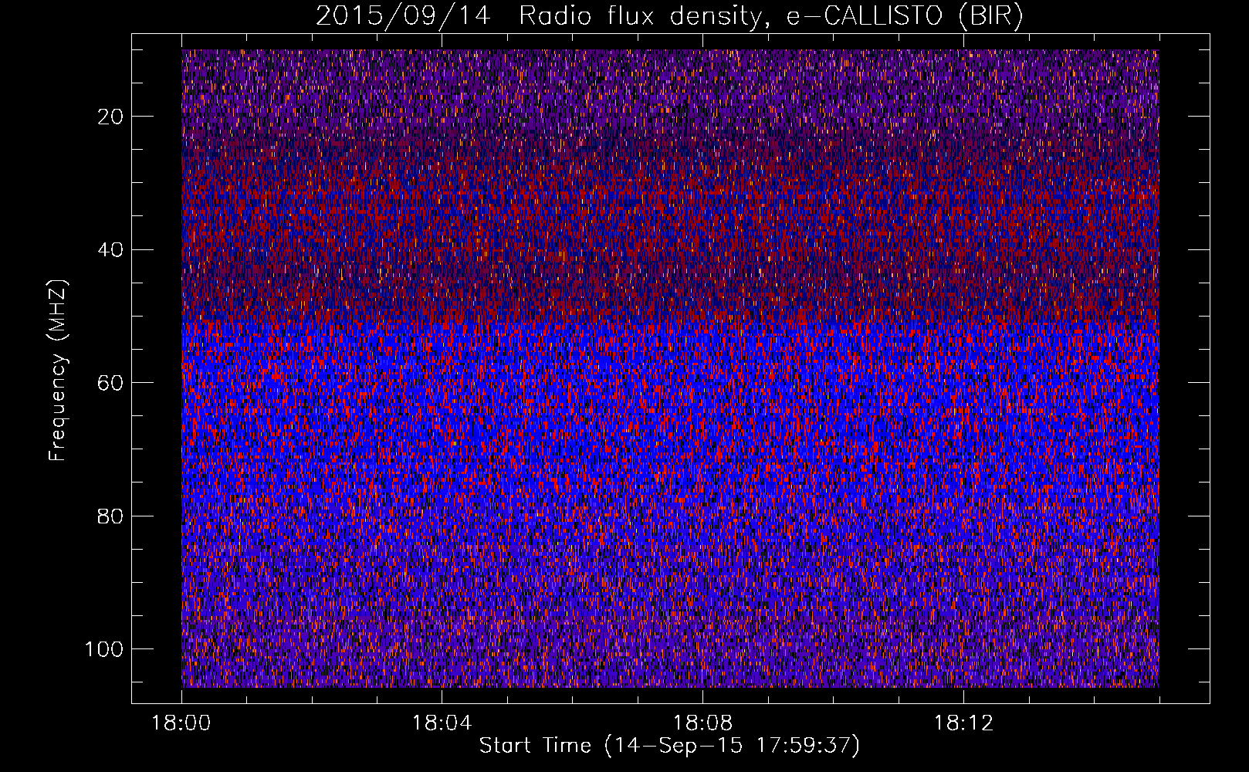
Task: Click the '100' frequency tick label
Action: point(104,649)
